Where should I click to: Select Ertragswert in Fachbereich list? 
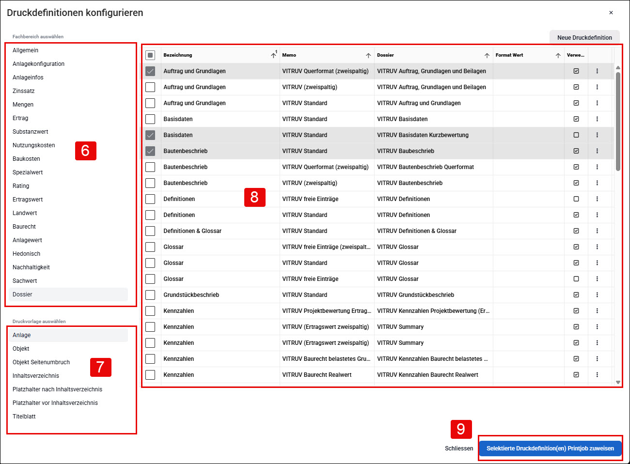point(28,200)
